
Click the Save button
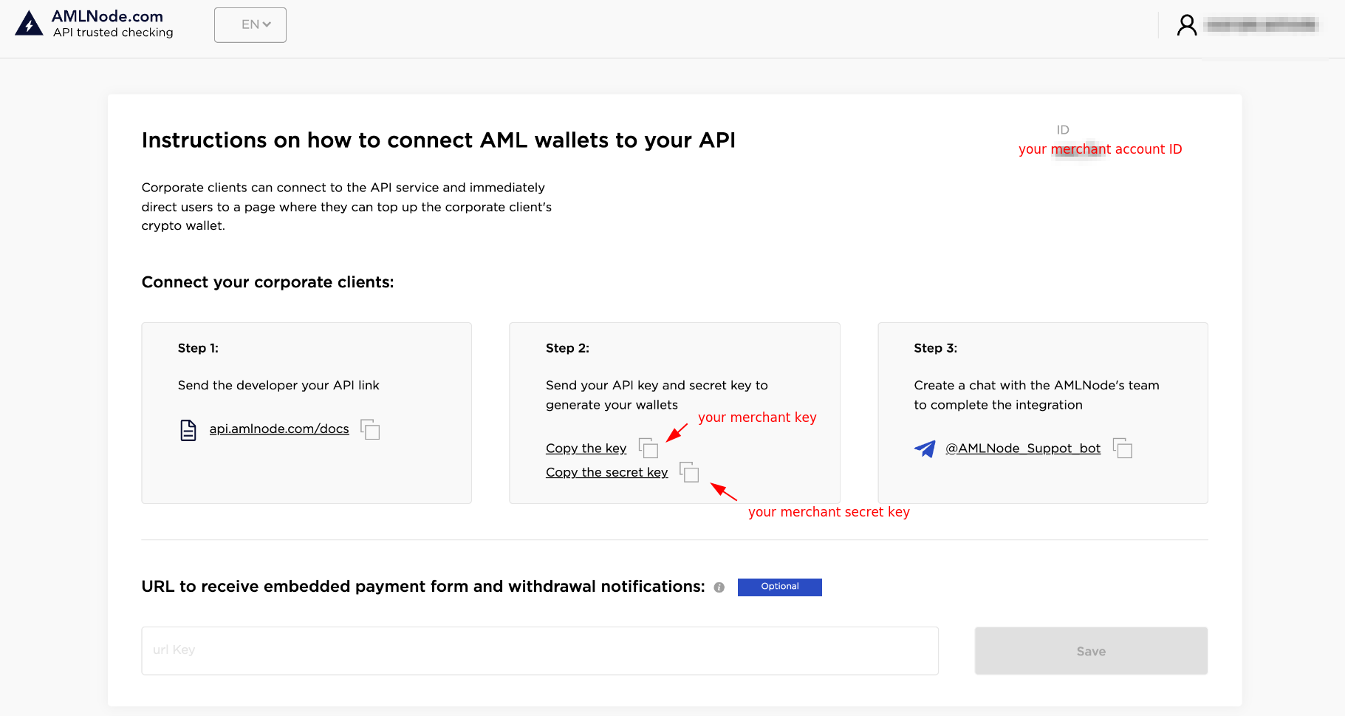tap(1091, 651)
